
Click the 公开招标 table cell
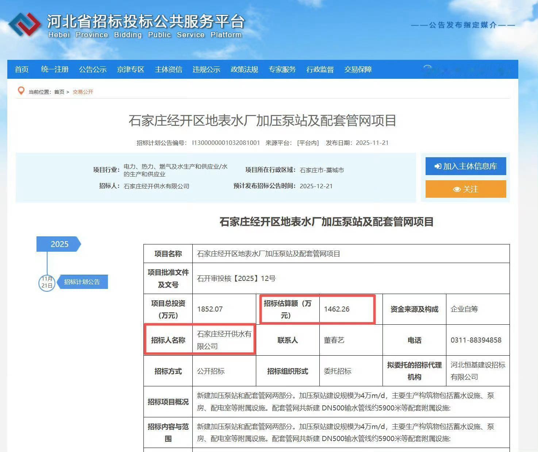coord(224,371)
